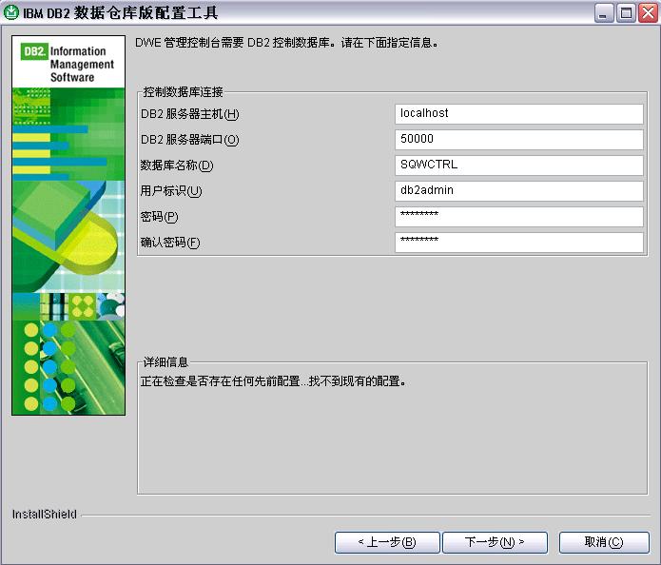Focus the DB2 服务器端口 field showing 50000

coord(519,140)
